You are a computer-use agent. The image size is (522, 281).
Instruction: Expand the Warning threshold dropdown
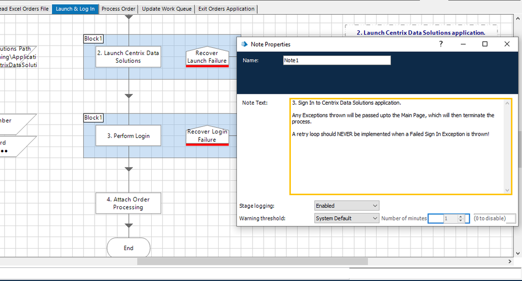click(x=347, y=218)
